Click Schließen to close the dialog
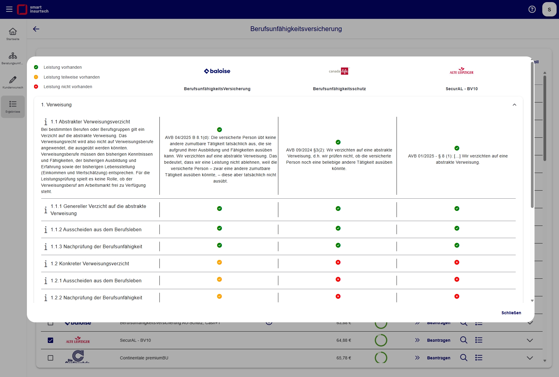 (x=511, y=313)
